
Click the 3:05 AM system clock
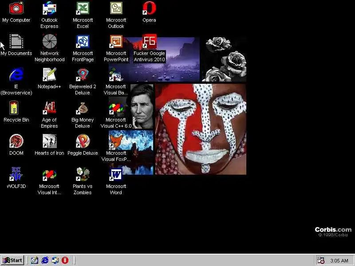[x=339, y=261]
